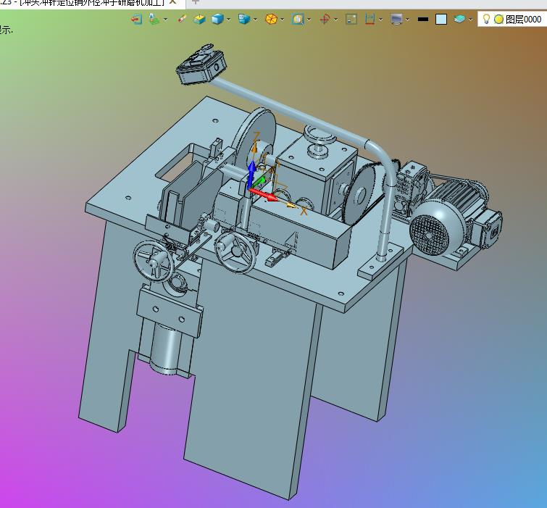Screen dimensions: 547x508
Task: Click the yellow circle layer status icon
Action: pos(499,19)
